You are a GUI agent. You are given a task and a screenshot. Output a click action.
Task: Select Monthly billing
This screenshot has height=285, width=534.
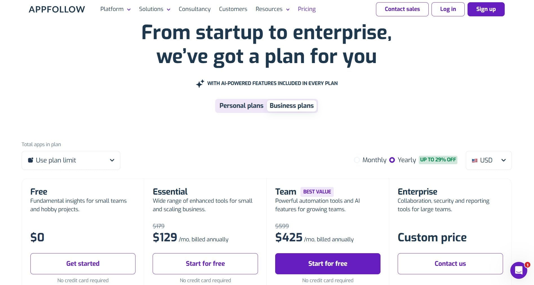coord(357,160)
